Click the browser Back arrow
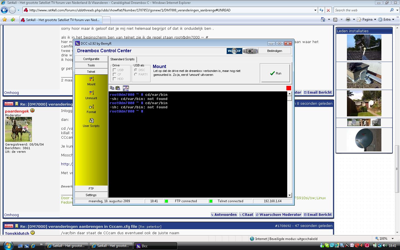 (4, 10)
